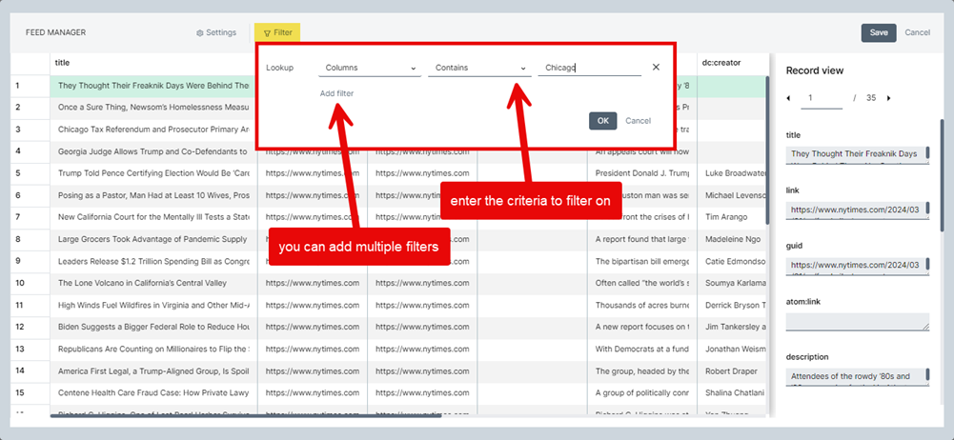The height and width of the screenshot is (440, 954).
Task: Click the Add filter link
Action: point(336,93)
